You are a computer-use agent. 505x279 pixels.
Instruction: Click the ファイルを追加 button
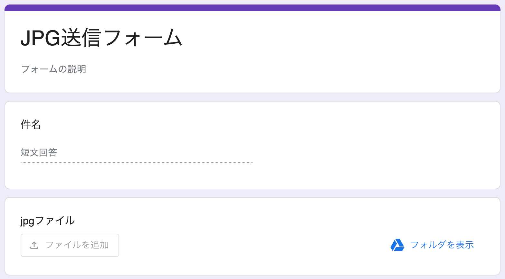(x=70, y=245)
